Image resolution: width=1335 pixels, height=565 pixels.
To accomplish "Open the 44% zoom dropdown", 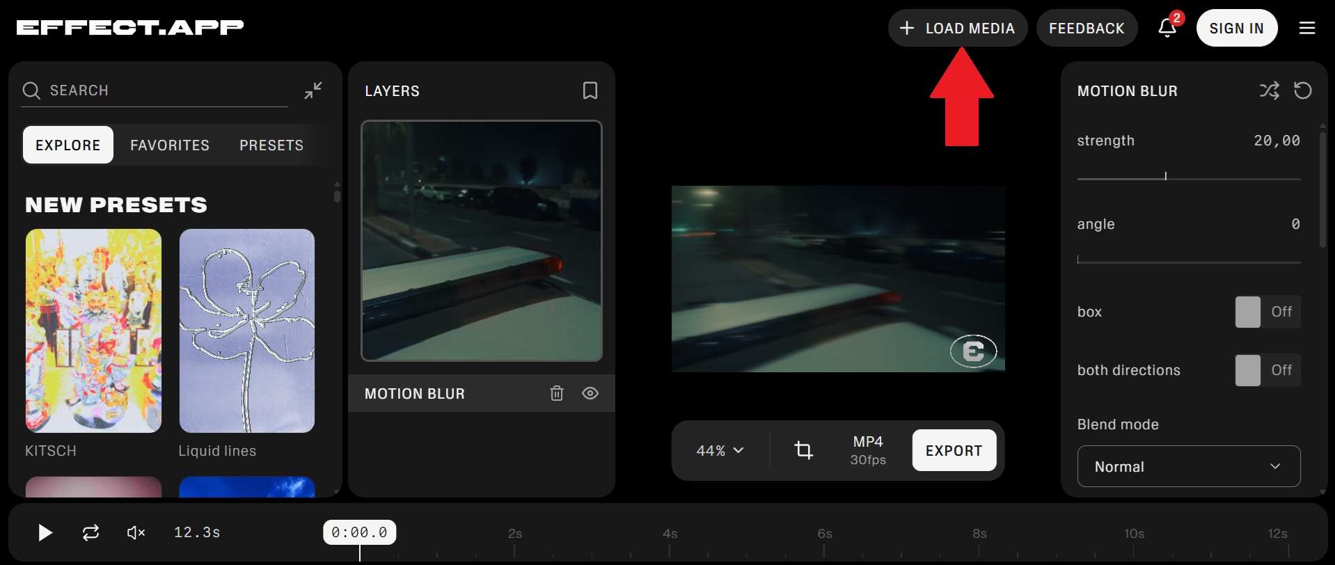I will click(720, 450).
